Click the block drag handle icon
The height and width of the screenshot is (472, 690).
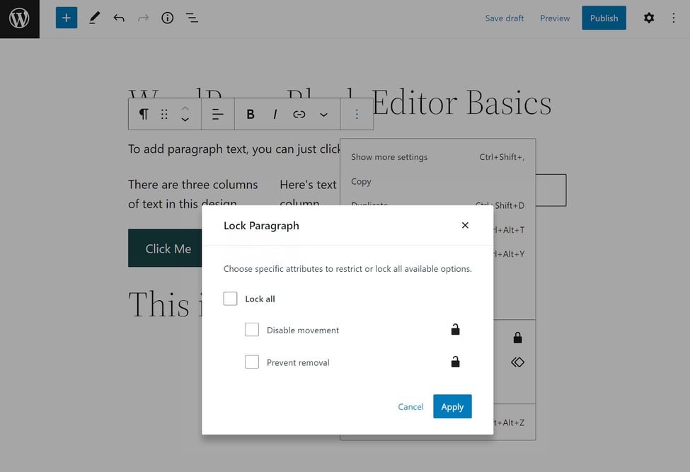(164, 115)
